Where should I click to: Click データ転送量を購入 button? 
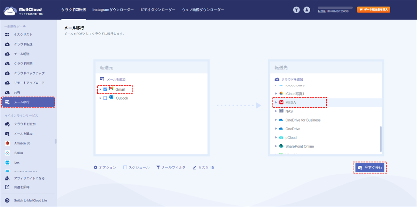[x=374, y=10]
